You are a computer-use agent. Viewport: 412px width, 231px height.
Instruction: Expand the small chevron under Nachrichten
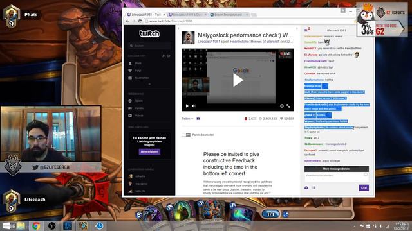(149, 84)
